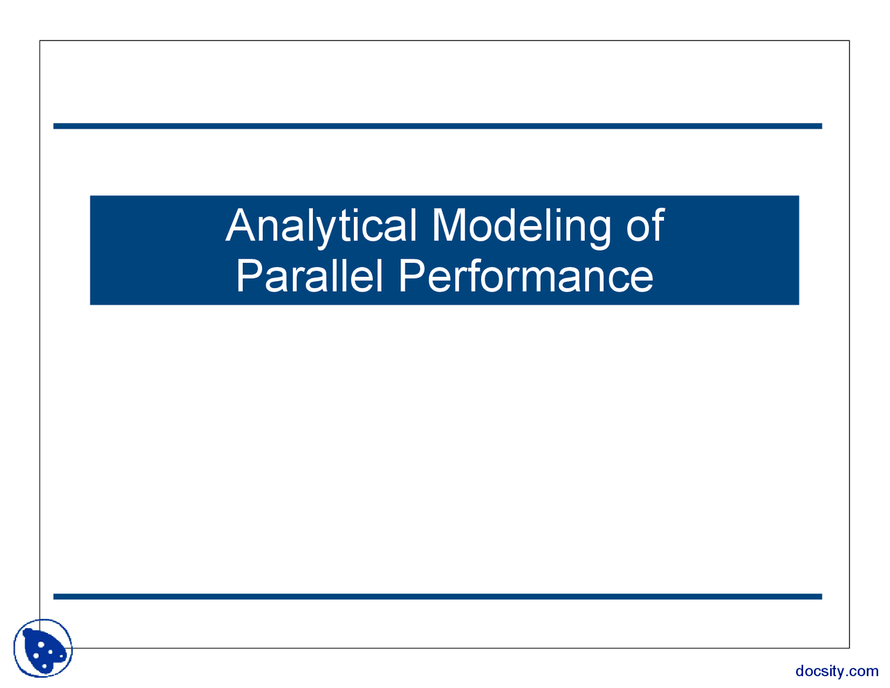
Task: Click the ".com" part of the docsity link
Action: [x=864, y=671]
